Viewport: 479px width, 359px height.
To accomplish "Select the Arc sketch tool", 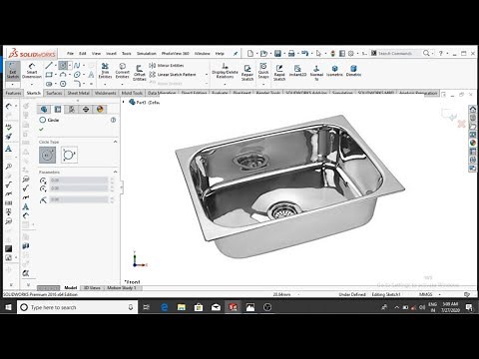I will point(63,75).
